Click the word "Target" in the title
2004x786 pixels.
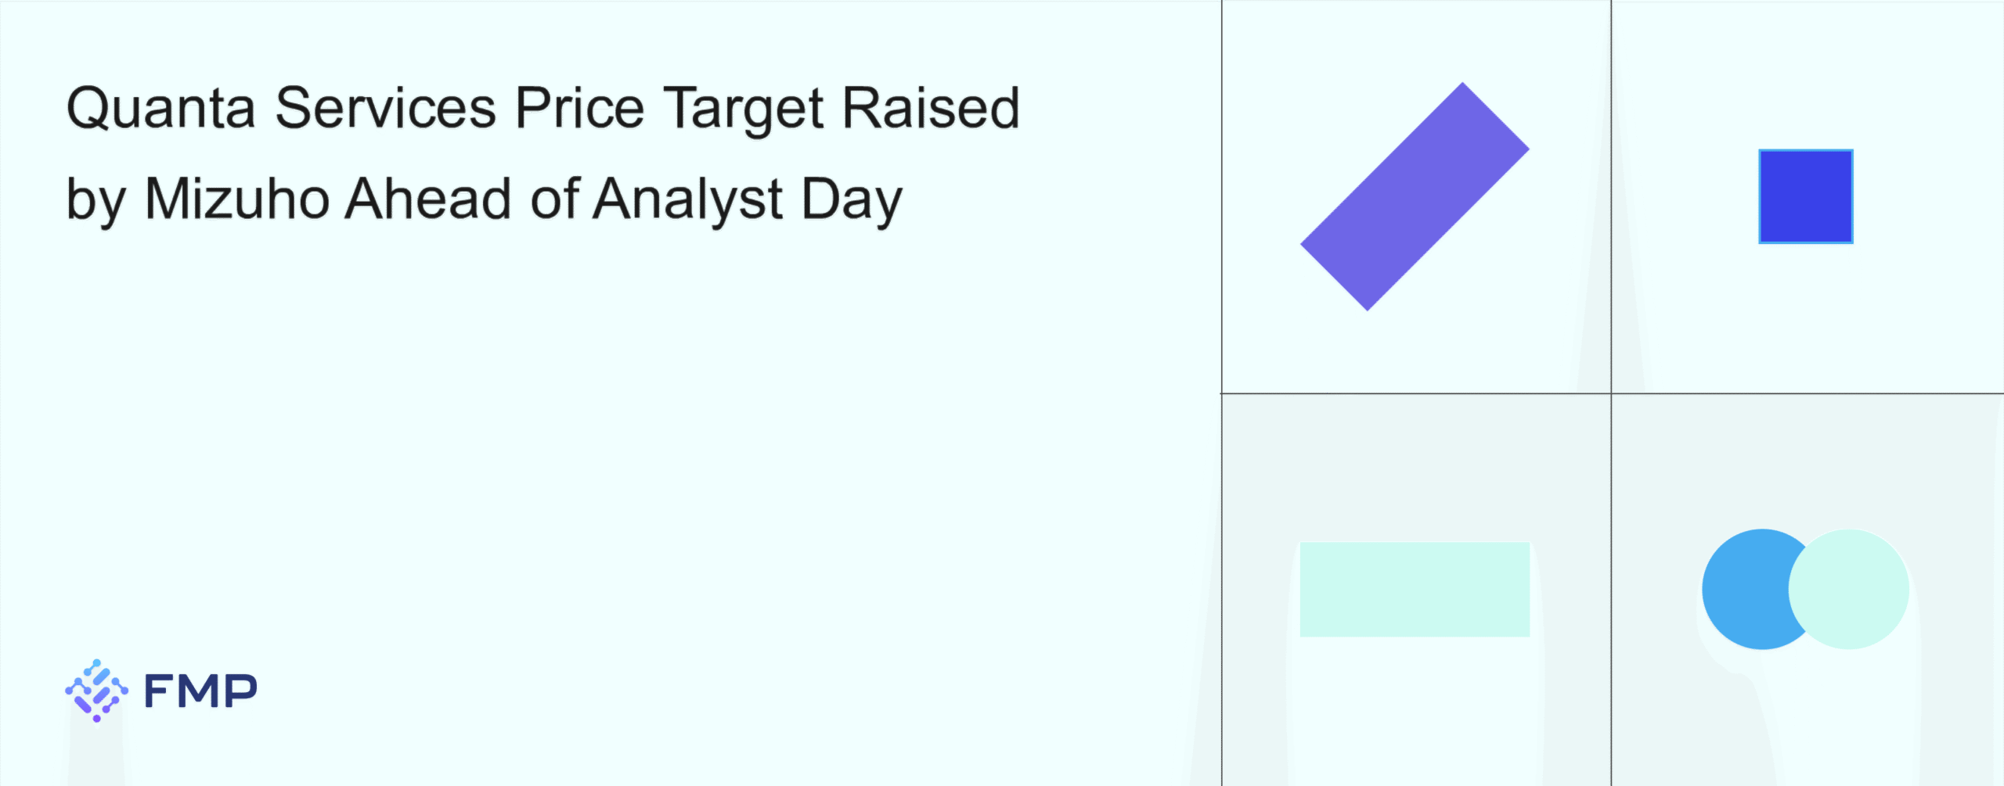(x=744, y=109)
